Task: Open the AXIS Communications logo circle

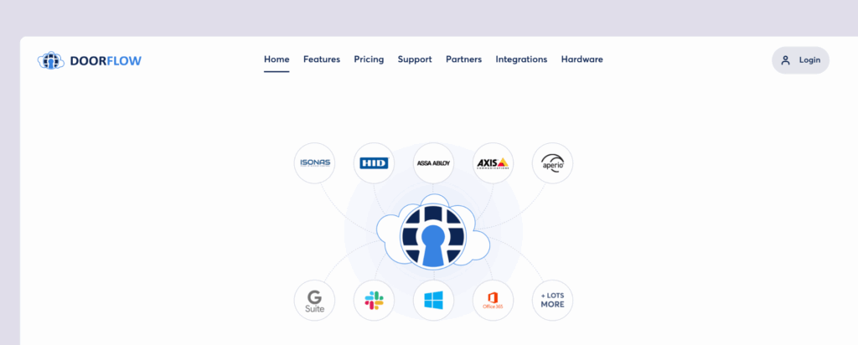Action: pyautogui.click(x=493, y=163)
